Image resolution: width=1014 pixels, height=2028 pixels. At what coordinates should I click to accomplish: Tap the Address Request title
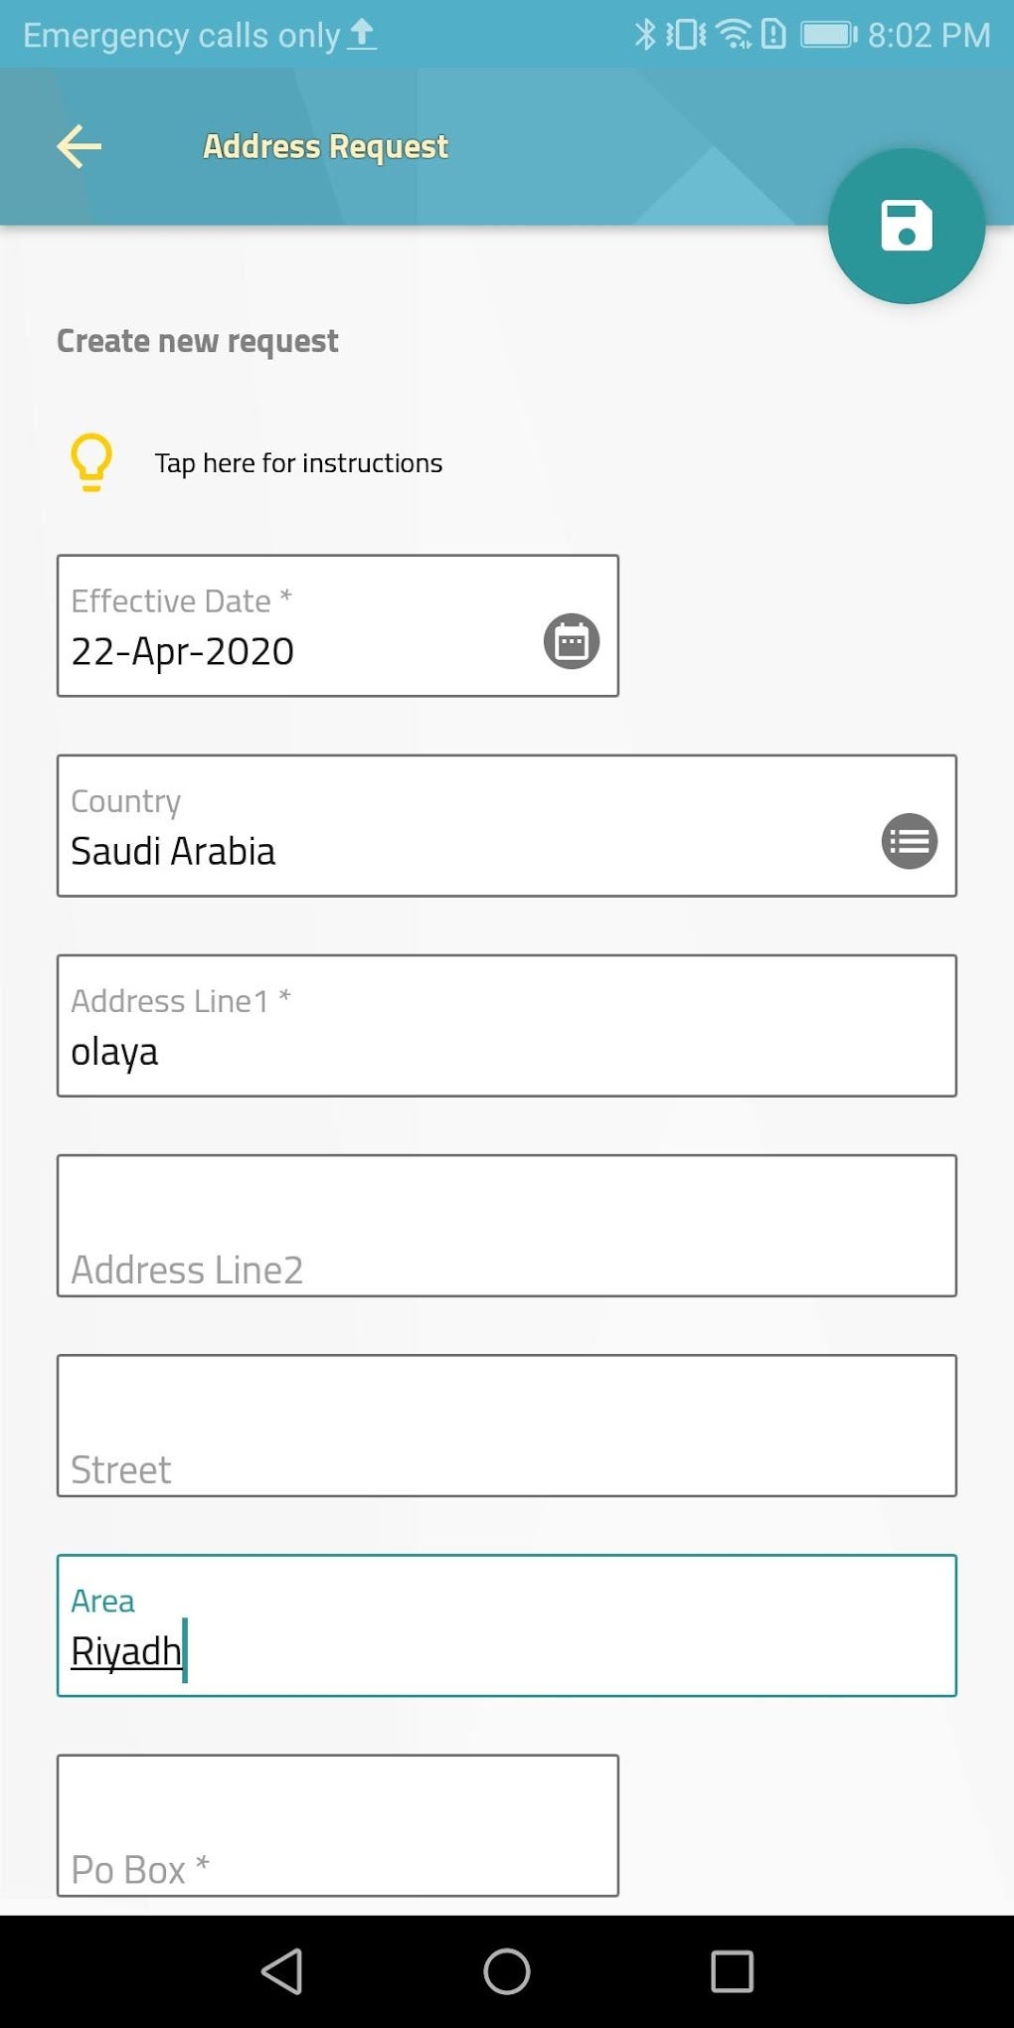pyautogui.click(x=325, y=147)
